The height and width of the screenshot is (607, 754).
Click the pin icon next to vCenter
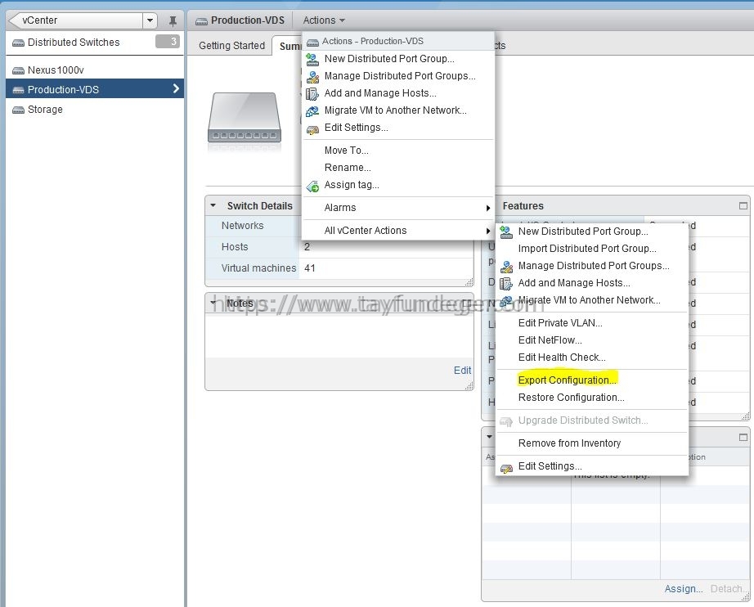(173, 20)
